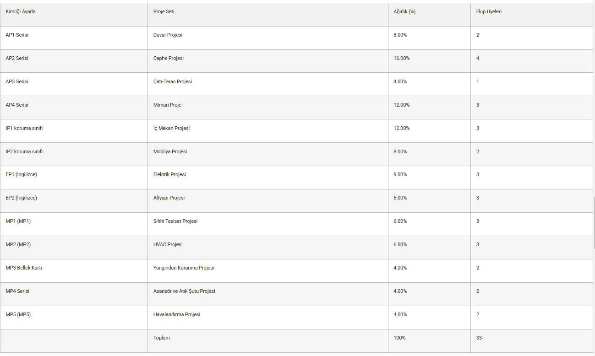
Task: Click the Kimliği Ayarla column header
Action: 21,11
